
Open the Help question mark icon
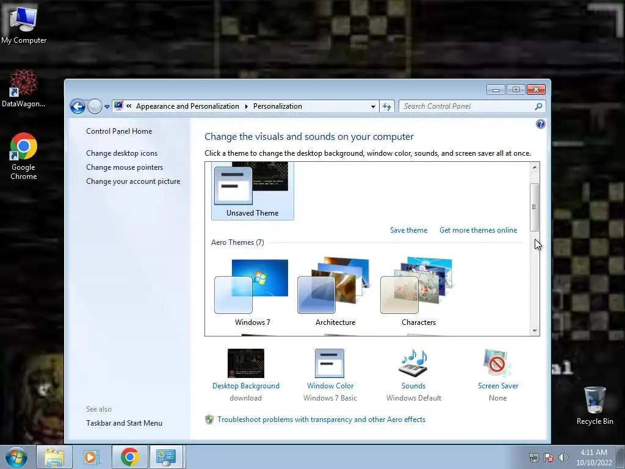(541, 124)
